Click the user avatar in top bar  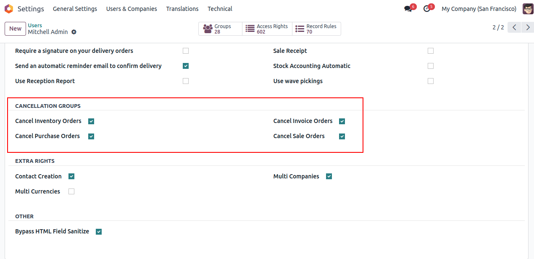click(528, 9)
